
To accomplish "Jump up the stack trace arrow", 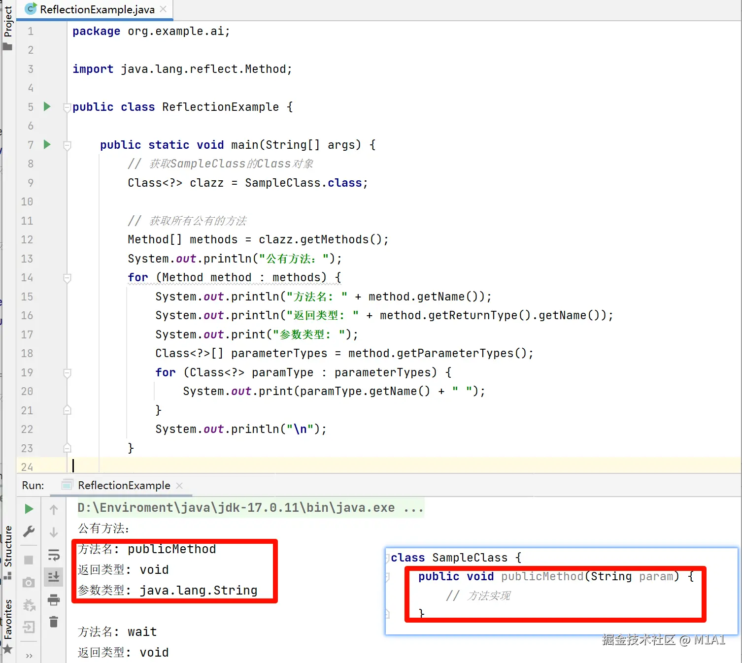I will pos(54,510).
